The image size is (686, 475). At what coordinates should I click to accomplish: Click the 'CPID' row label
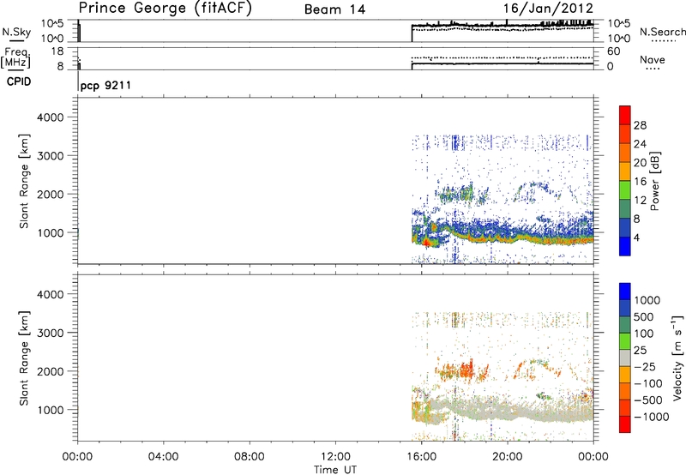[x=19, y=81]
